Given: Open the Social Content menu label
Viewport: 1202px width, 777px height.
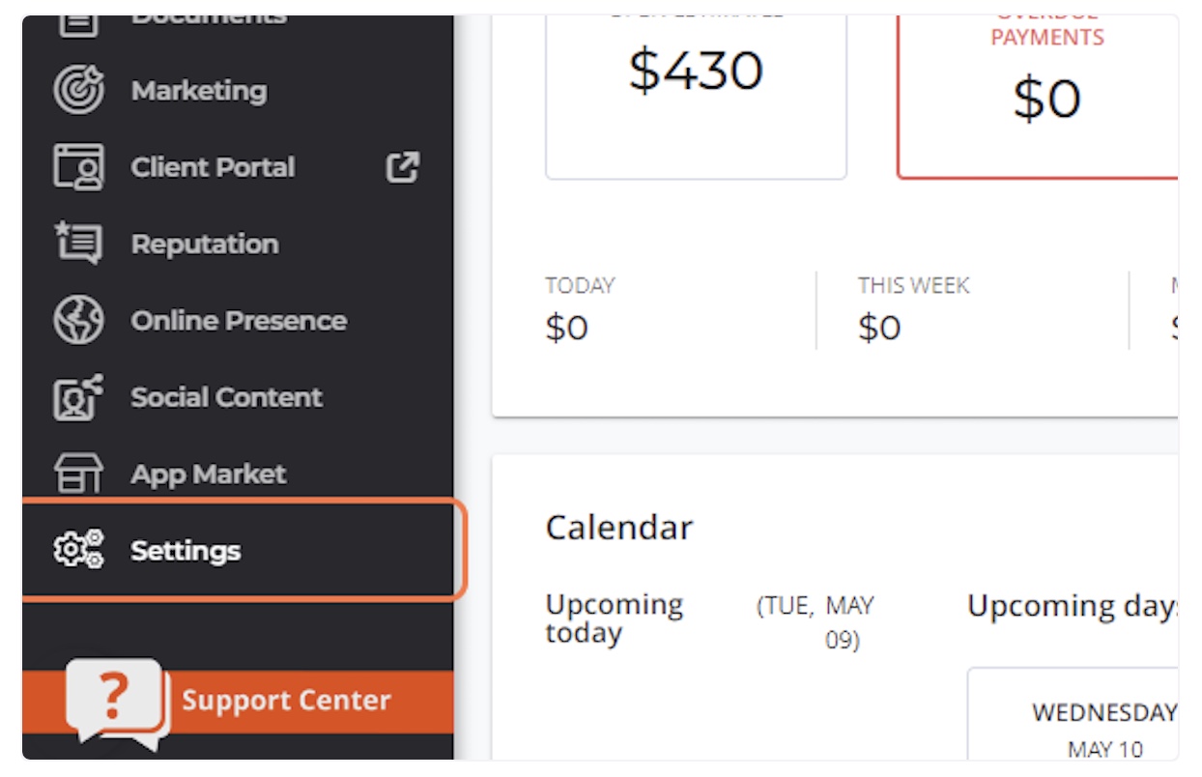Looking at the screenshot, I should 227,397.
